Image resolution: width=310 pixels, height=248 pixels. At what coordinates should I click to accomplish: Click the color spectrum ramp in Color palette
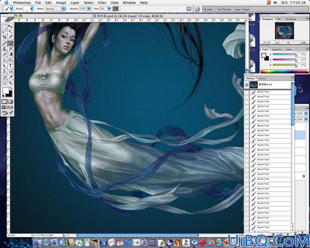coord(284,71)
